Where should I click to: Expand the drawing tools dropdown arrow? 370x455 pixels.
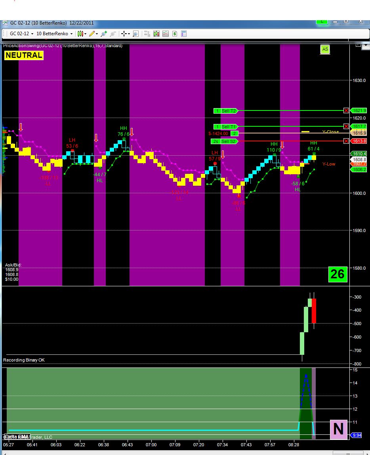[x=97, y=34]
